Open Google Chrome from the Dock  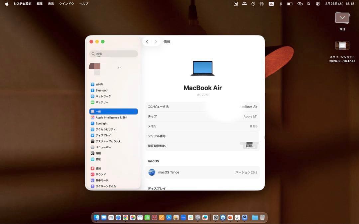tap(125, 217)
